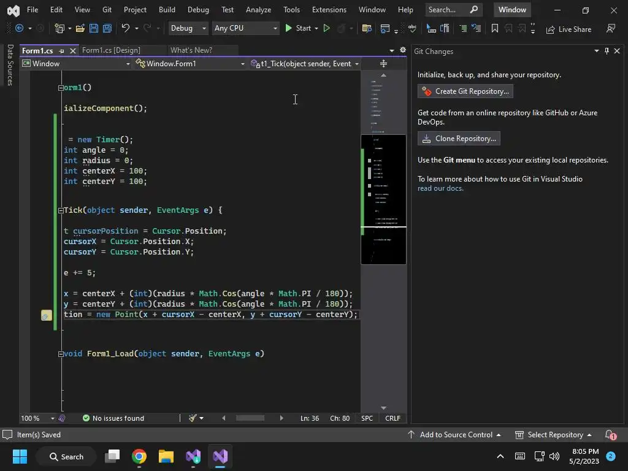Screen dimensions: 628x471
Task: Click the Visual Studio logo icon
Action: point(13,10)
